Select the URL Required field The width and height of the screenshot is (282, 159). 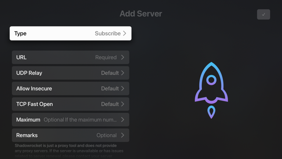pyautogui.click(x=71, y=57)
